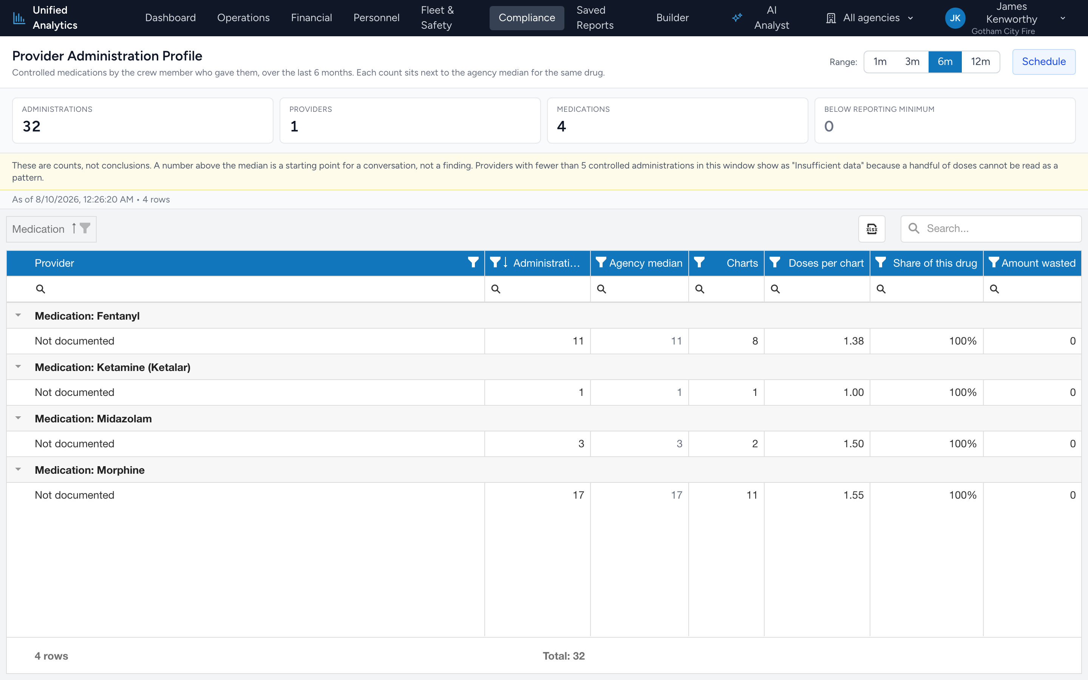Click the Unified Analytics logo icon
Screen dimensions: 1088x680
(x=19, y=18)
